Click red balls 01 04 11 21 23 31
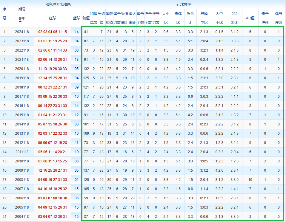The image size is (286, 222). 53,115
